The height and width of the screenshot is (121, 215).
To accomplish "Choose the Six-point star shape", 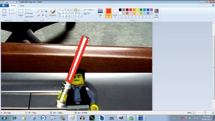I will (70, 16).
